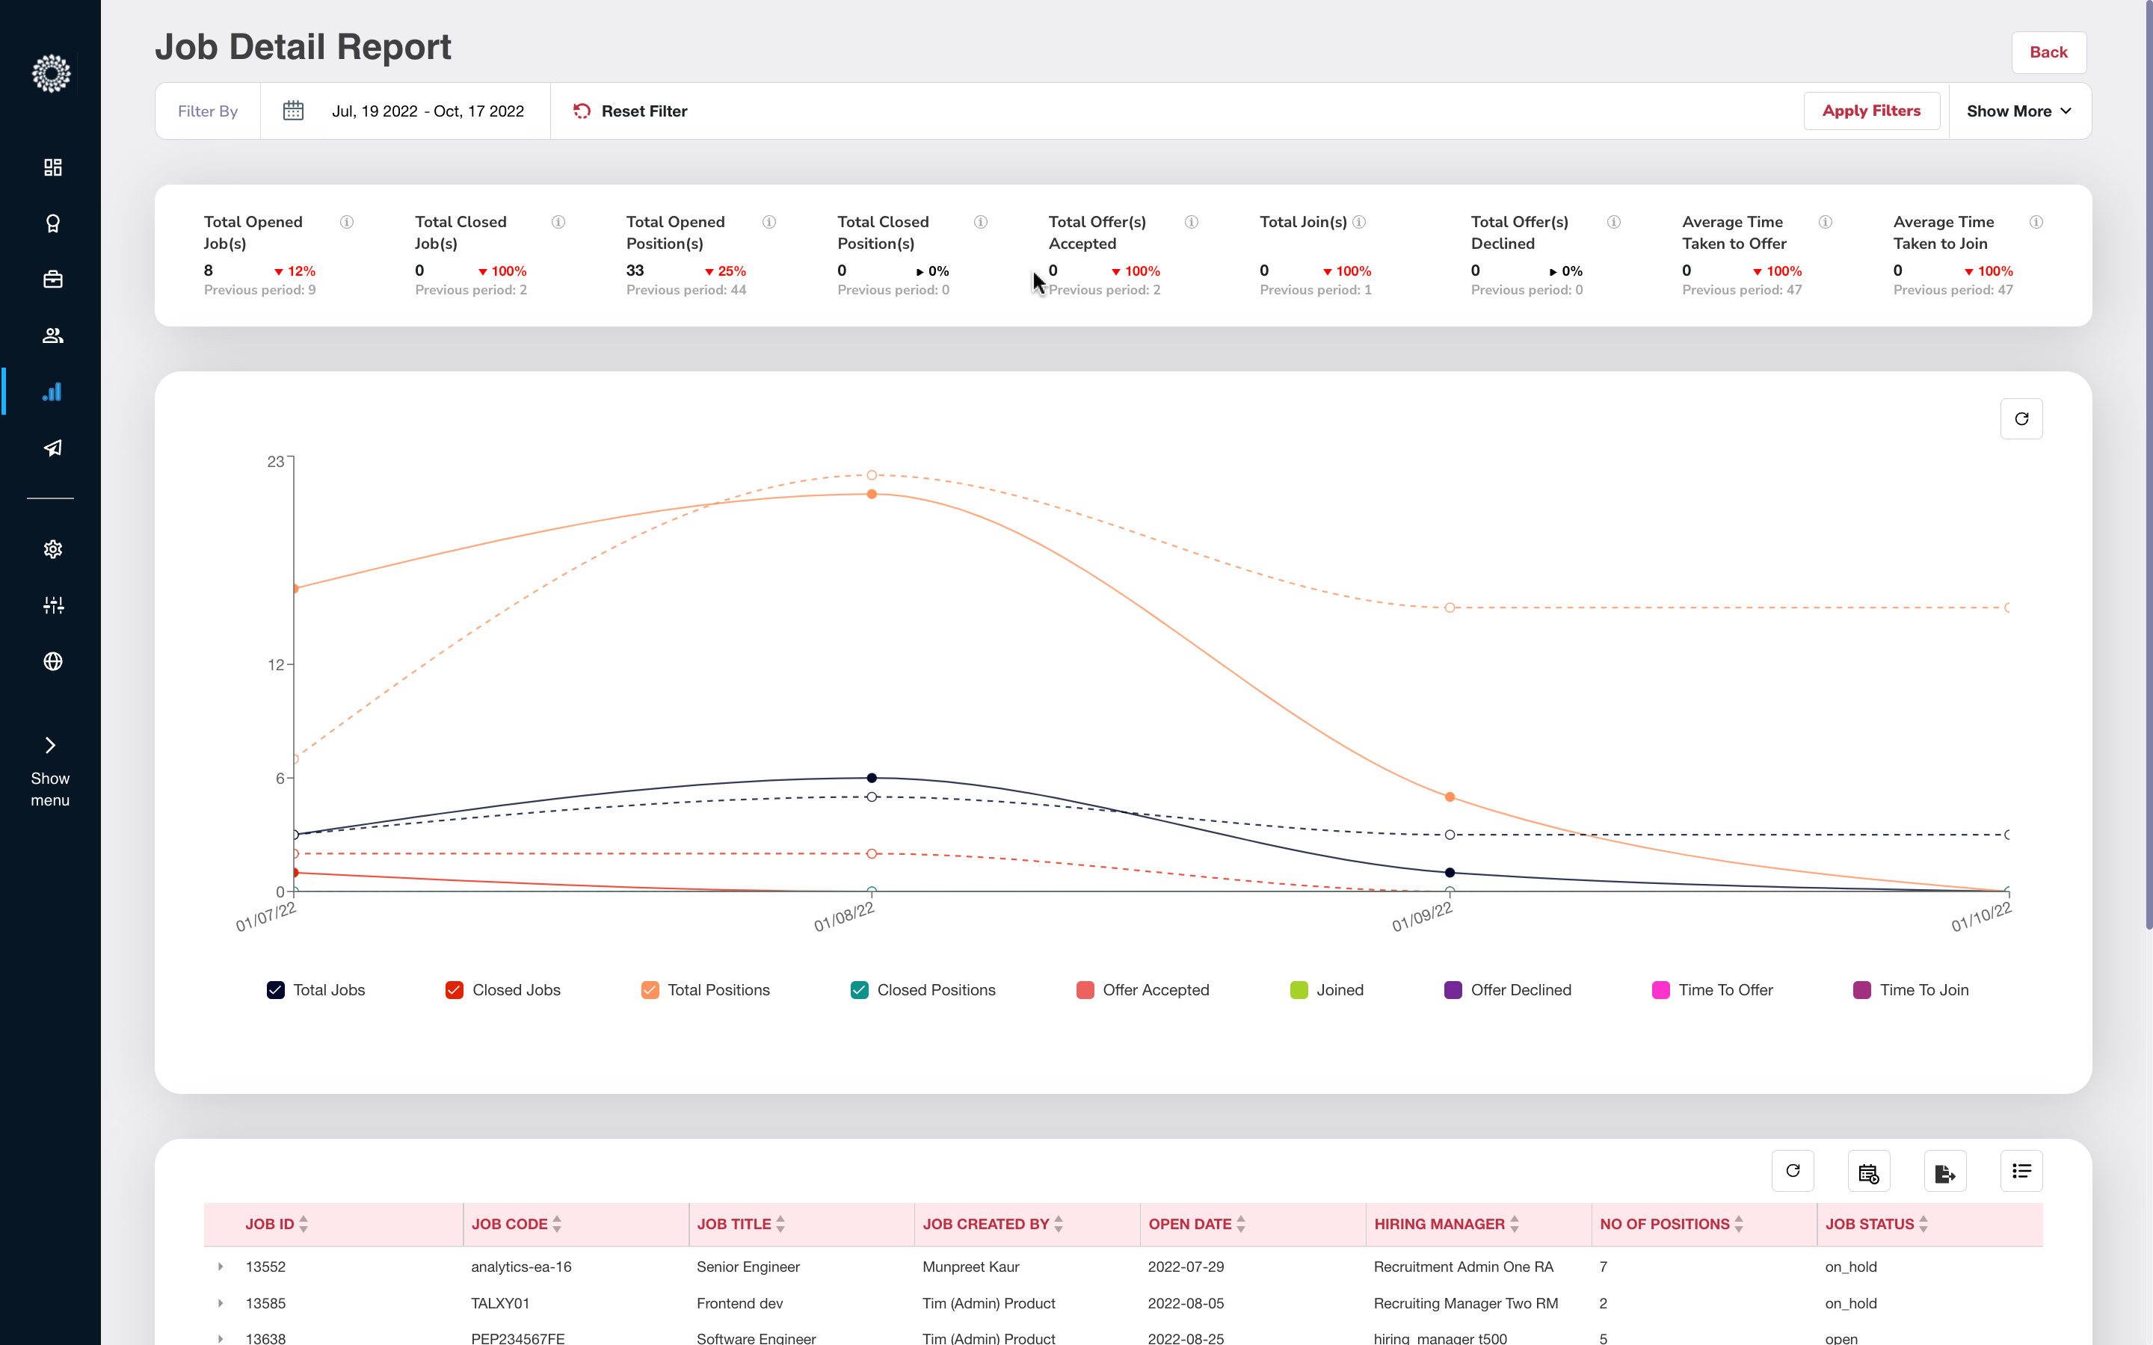Open the scheduled report calendar icon above the table
The width and height of the screenshot is (2153, 1345).
click(1868, 1171)
